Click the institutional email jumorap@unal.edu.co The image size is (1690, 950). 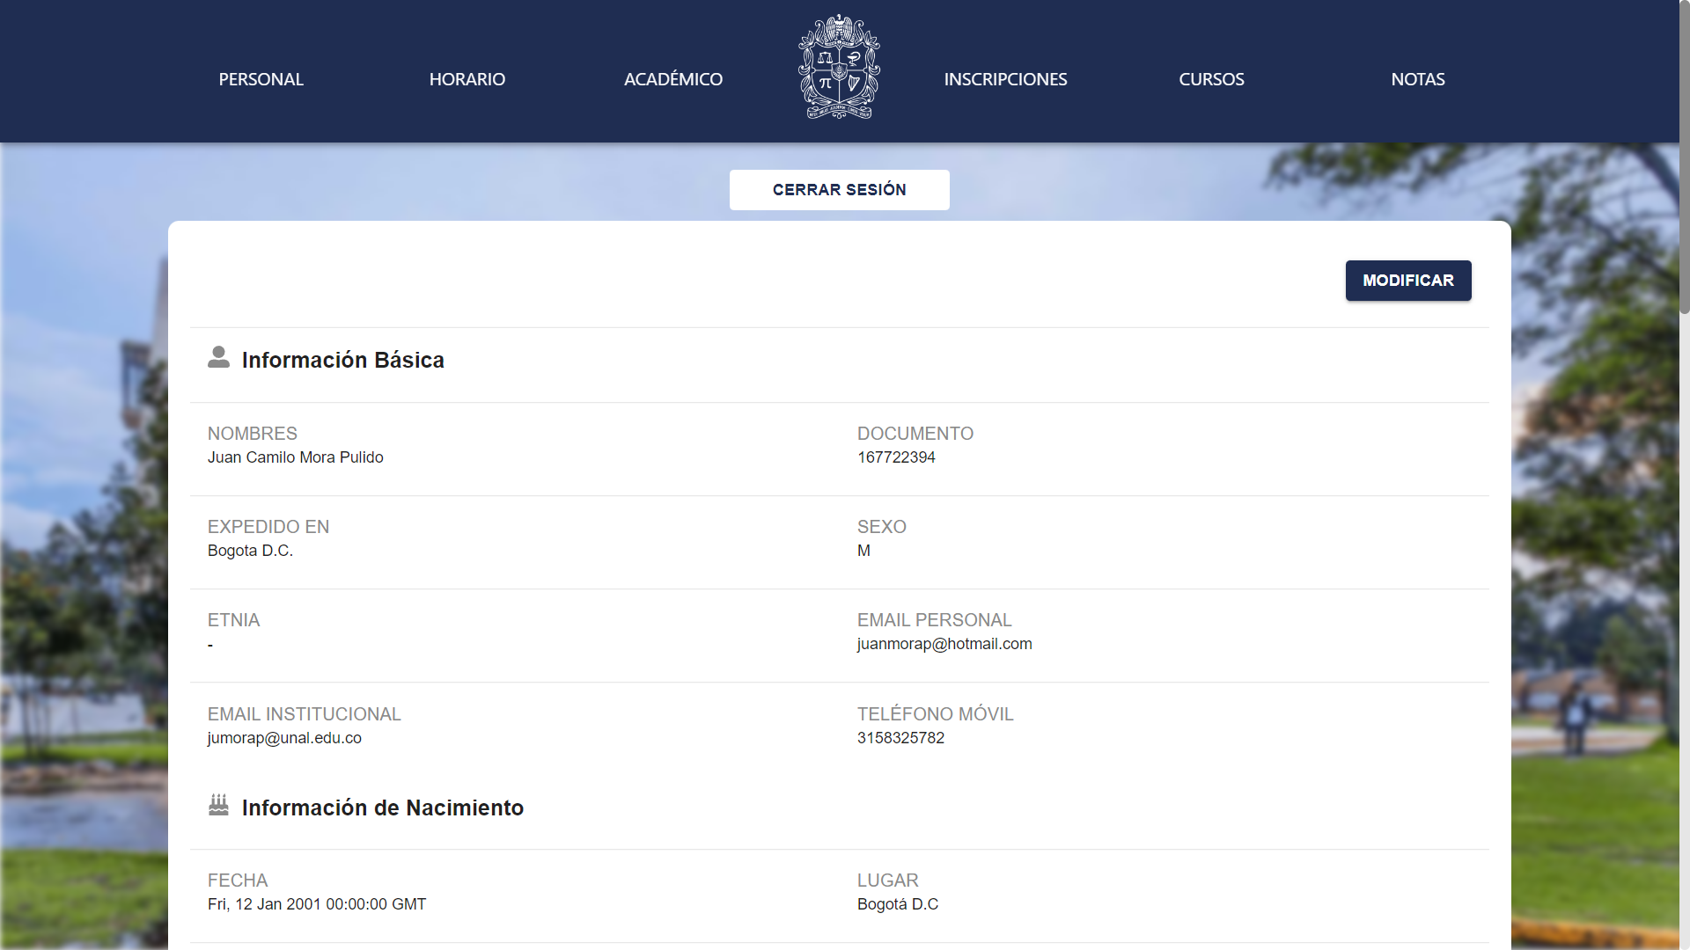284,738
